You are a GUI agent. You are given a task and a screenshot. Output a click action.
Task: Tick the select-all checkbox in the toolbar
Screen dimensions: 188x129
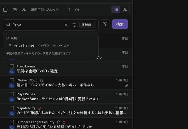5,10
